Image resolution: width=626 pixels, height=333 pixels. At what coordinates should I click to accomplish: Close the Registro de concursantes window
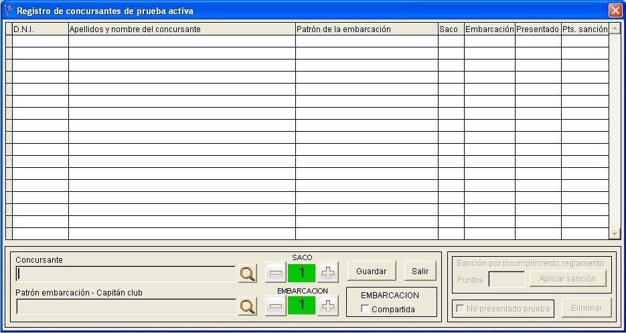pos(615,11)
